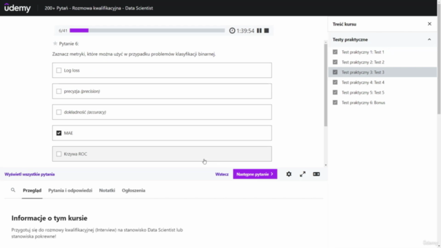Viewport: 441px width, 248px height.
Task: Click the Udemy logo
Action: [x=17, y=8]
